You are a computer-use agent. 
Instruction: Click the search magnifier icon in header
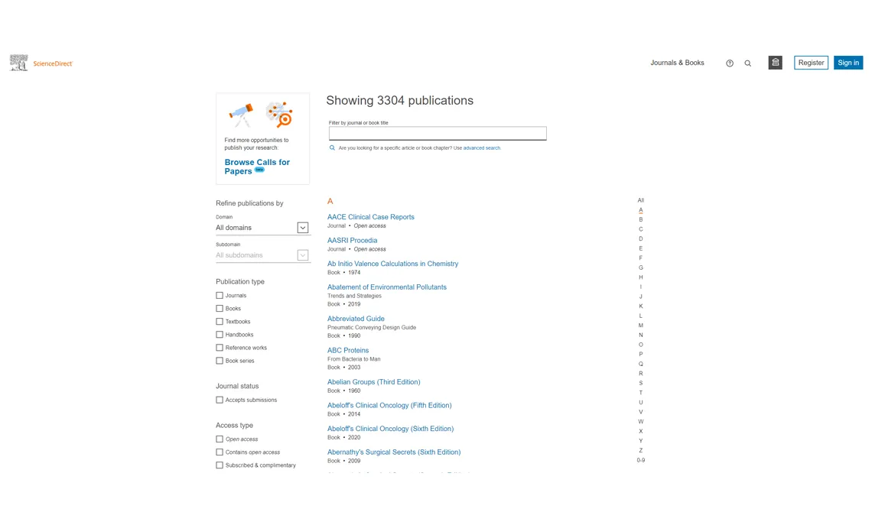click(748, 63)
